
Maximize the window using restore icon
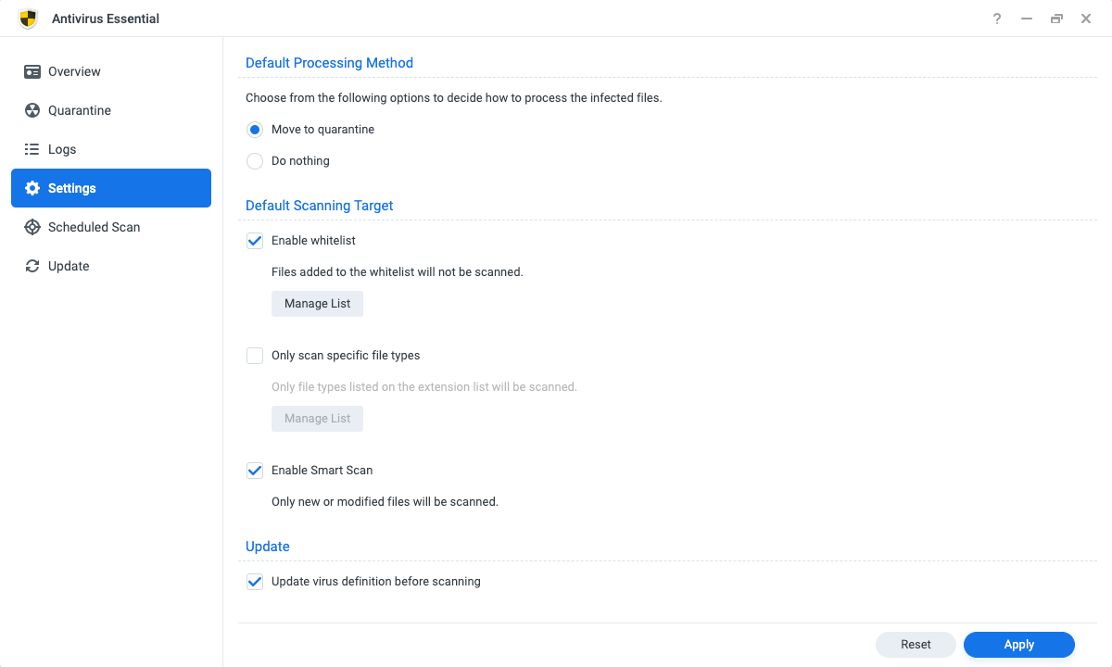coord(1056,19)
